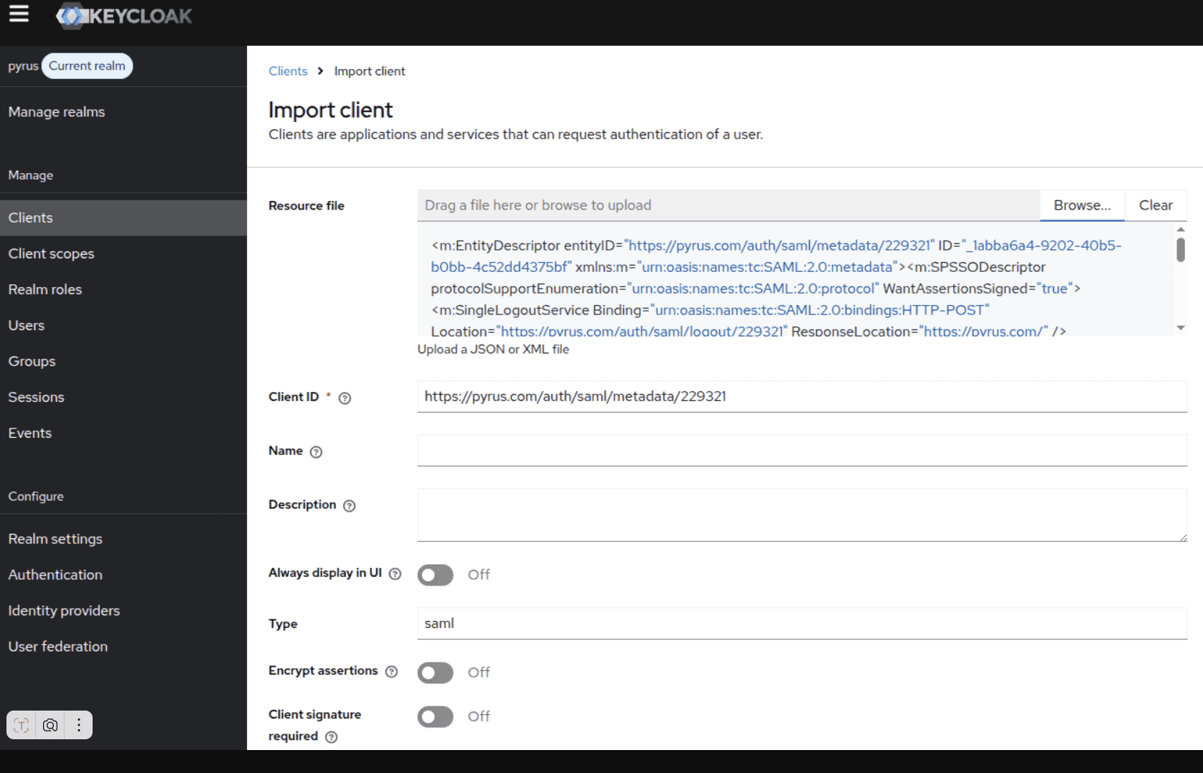This screenshot has width=1203, height=773.
Task: View the Description help tooltip
Action: [x=350, y=506]
